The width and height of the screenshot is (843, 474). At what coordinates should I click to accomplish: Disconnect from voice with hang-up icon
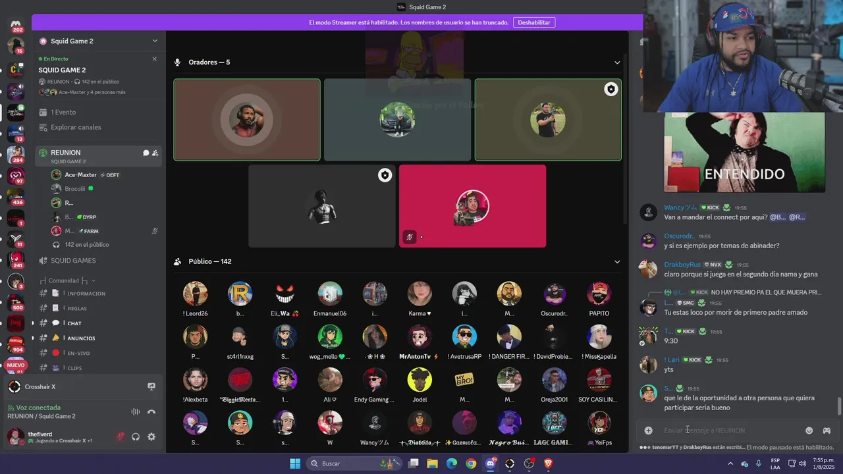point(151,412)
